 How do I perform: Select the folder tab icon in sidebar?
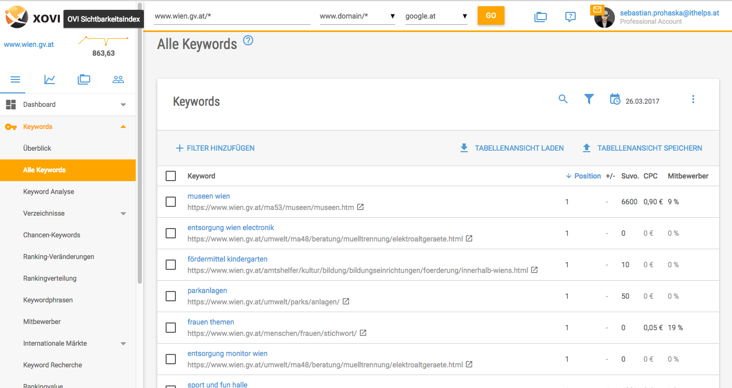pos(84,79)
